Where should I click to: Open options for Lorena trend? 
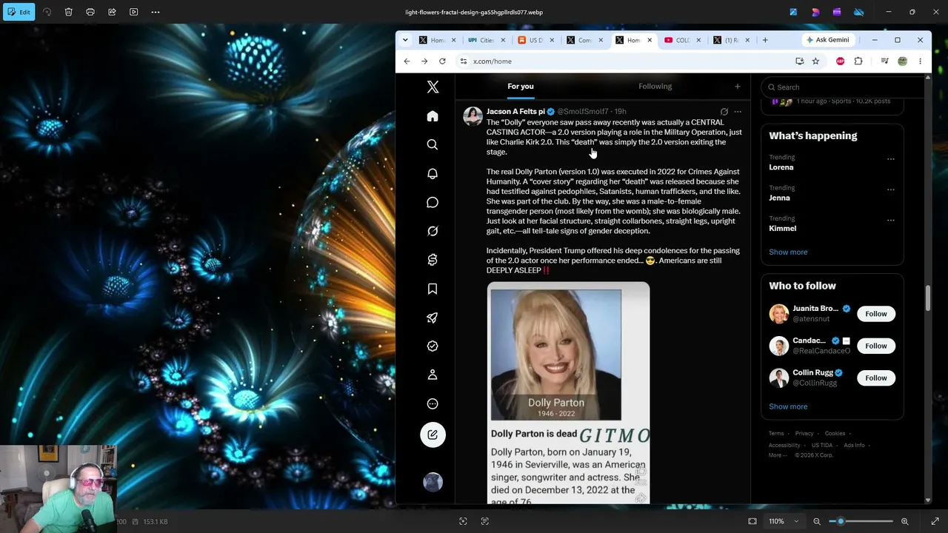[x=891, y=158]
